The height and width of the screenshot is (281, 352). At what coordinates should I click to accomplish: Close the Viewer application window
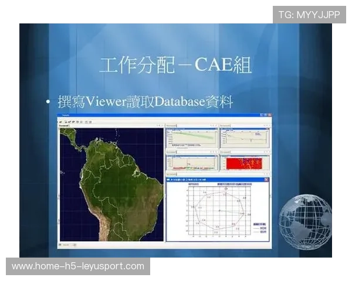pos(269,116)
